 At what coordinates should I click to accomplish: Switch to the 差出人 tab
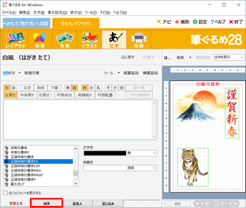(77, 204)
